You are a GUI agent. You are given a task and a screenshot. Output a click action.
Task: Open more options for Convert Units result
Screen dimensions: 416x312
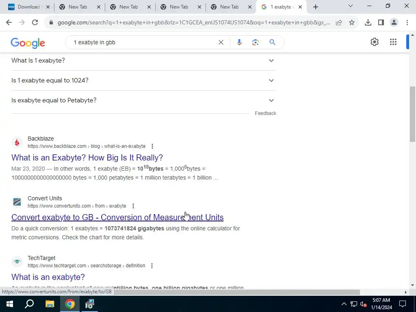point(133,206)
